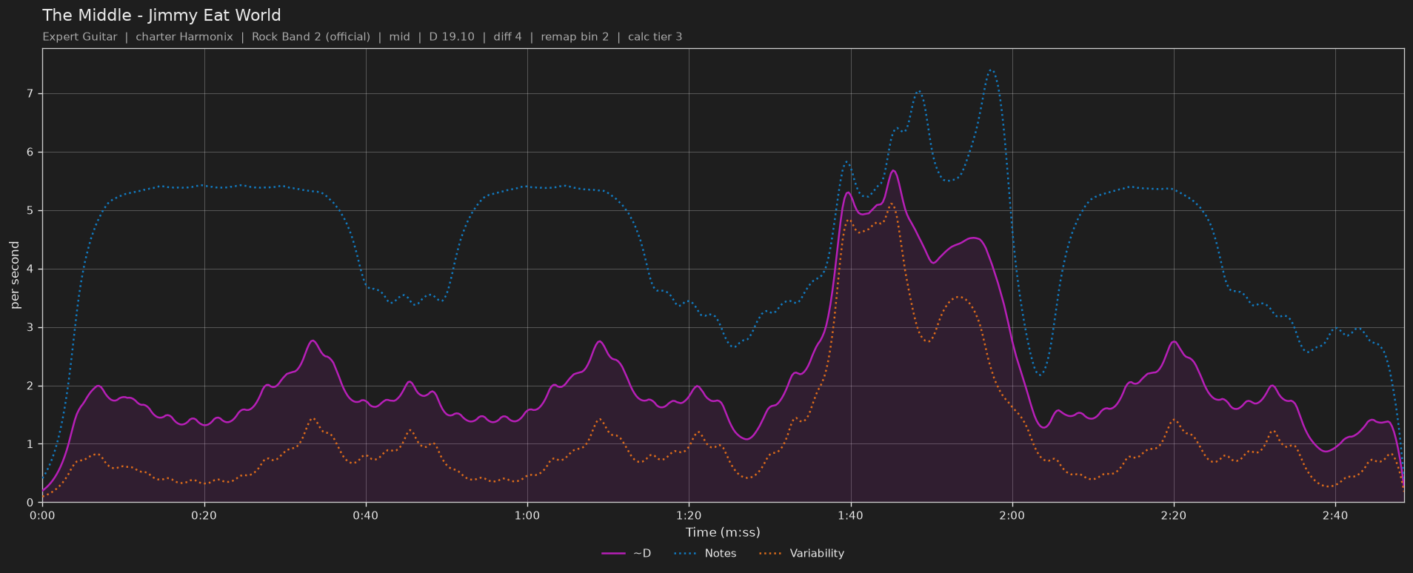Click the "Notes" legend label
This screenshot has width=1413, height=573.
tap(721, 554)
